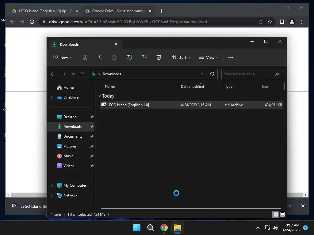This screenshot has width=314, height=235.
Task: Select LEGO Island [English v1.0] file
Action: point(192,105)
